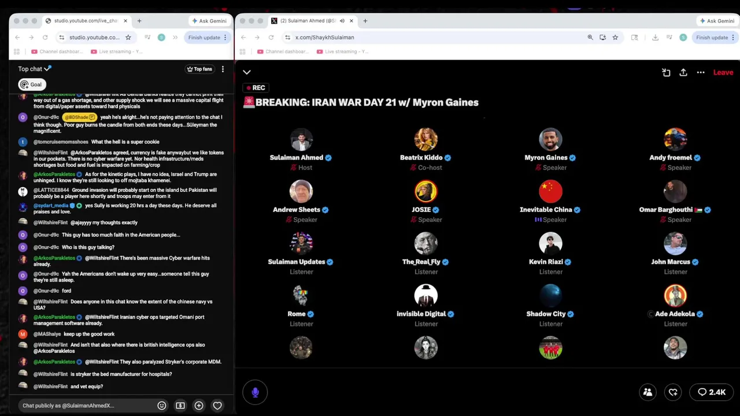Click the Goal chip in chat
The image size is (740, 416).
[x=32, y=84]
